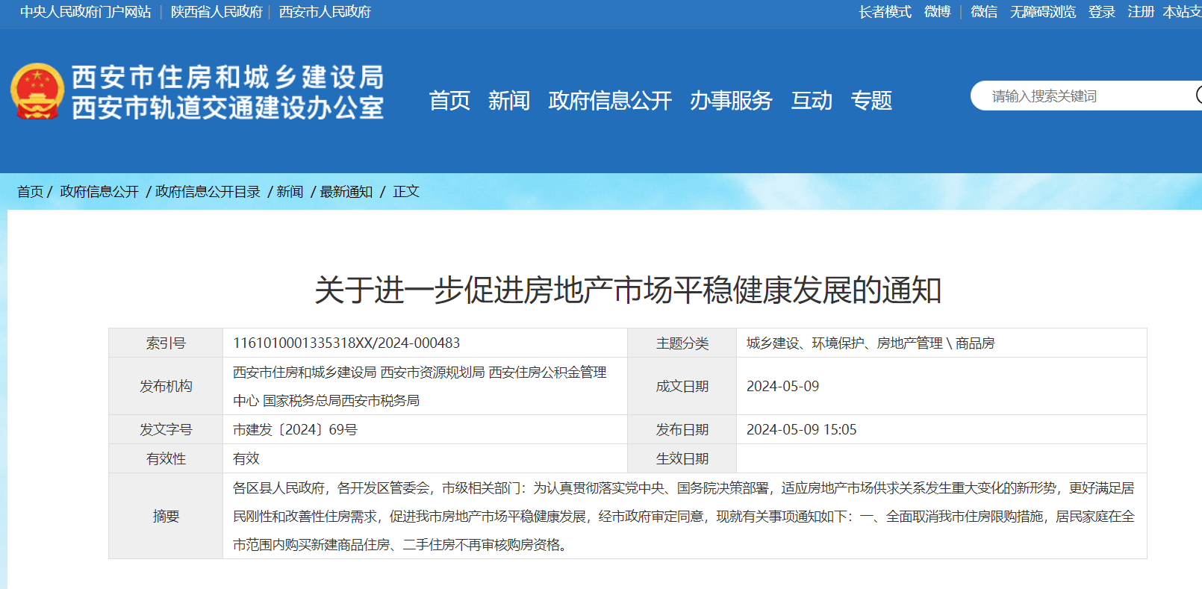Click the 注册 register link
Viewport: 1202px width, 589px height.
tap(1141, 12)
